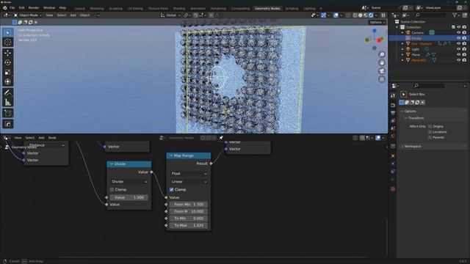Open viewport Object menu
470x264 pixels.
(84, 15)
